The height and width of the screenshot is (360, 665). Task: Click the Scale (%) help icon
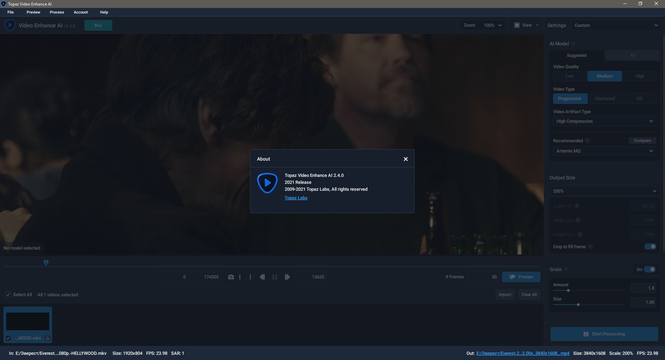pos(577,206)
